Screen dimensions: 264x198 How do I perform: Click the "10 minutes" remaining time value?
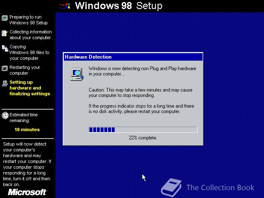coord(27,130)
